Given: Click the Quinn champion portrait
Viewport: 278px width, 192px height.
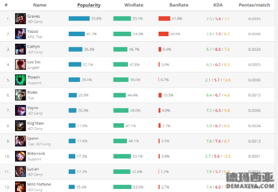Looking at the screenshot, I should pyautogui.click(x=21, y=141).
